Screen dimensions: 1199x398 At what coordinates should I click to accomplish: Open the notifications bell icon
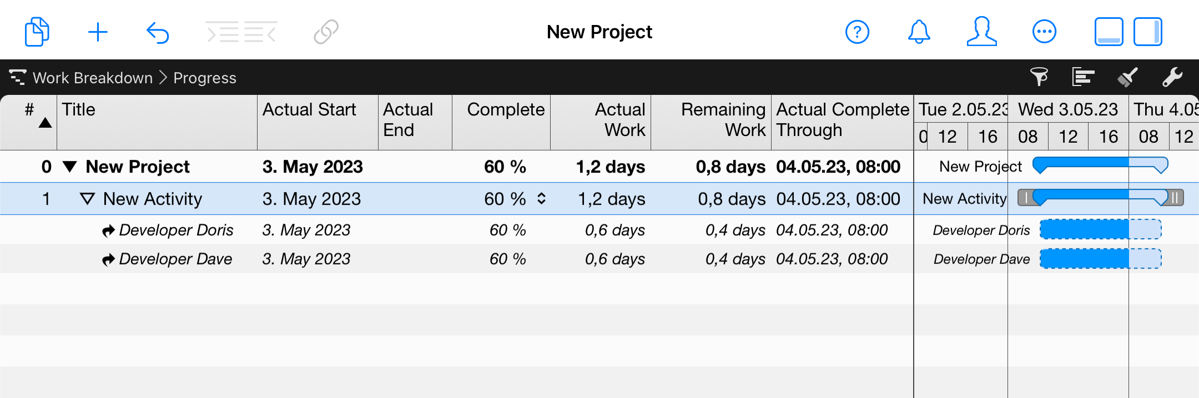click(919, 32)
